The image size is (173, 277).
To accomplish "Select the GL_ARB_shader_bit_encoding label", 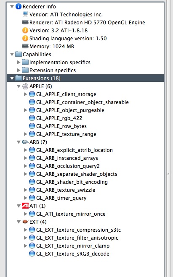I will [x=72, y=182].
